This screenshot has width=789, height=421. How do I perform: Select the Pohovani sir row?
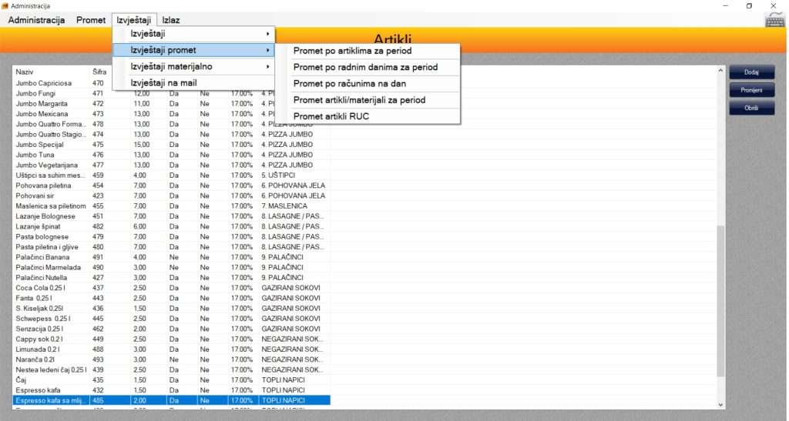click(171, 196)
